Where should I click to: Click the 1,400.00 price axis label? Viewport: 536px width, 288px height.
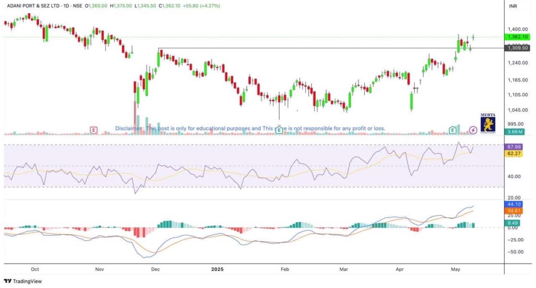pyautogui.click(x=518, y=29)
